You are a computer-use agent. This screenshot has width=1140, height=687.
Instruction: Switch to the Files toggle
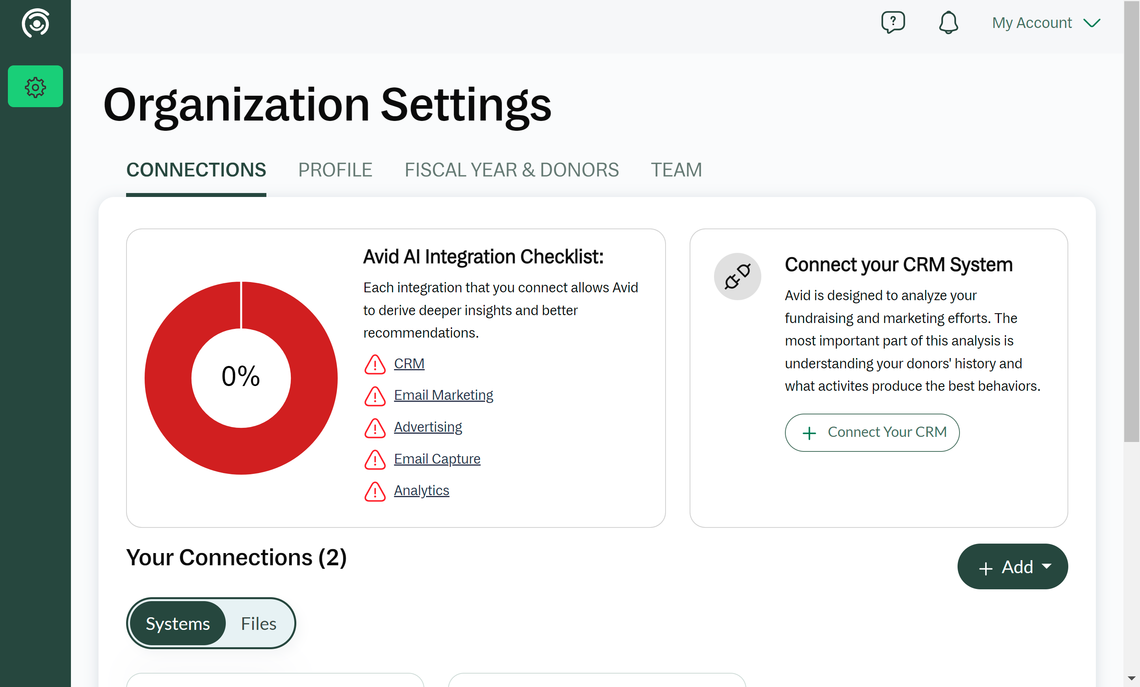point(258,623)
